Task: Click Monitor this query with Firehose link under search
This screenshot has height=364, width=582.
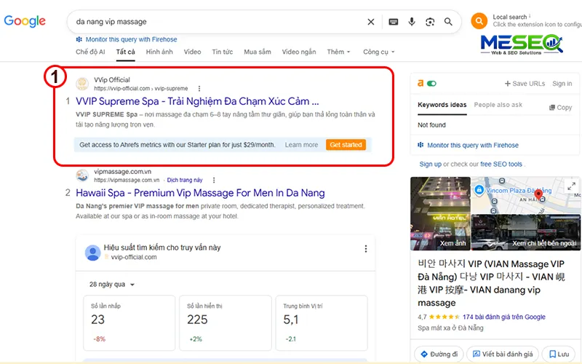Action: point(131,39)
